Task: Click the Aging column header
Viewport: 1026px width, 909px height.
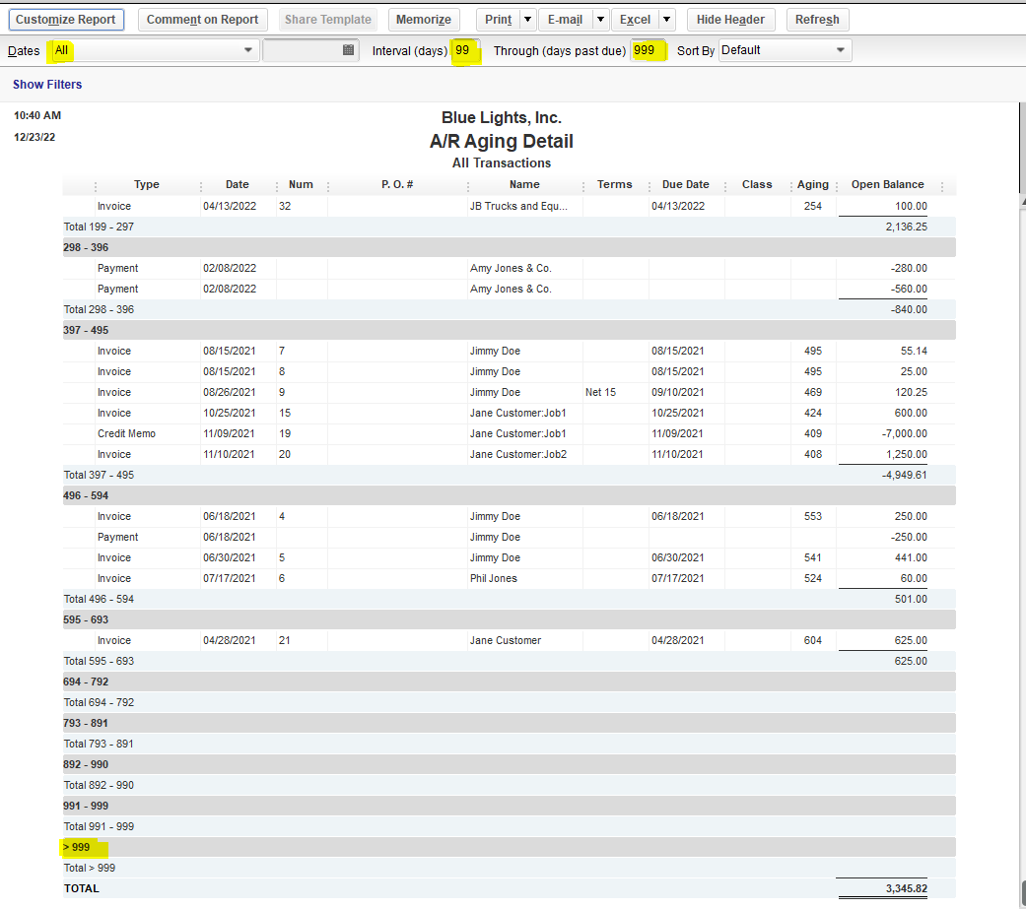Action: (x=812, y=185)
